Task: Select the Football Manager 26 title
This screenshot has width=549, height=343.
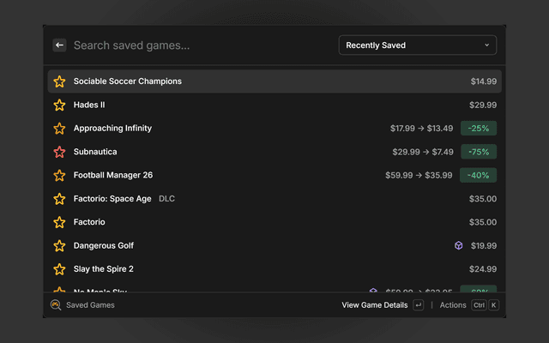Action: tap(113, 175)
